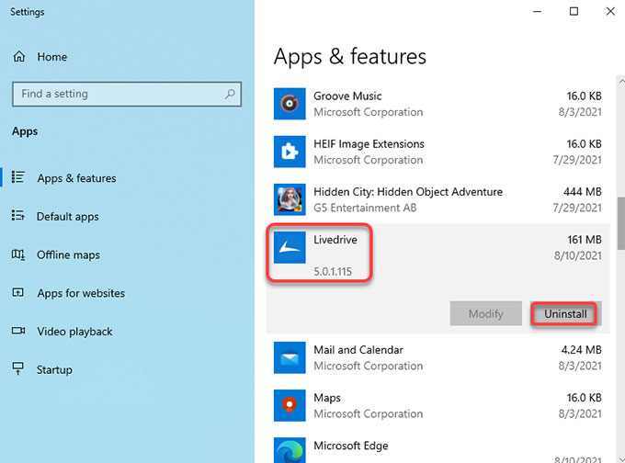The image size is (625, 463).
Task: Click the Apps for websites icon
Action: click(x=18, y=293)
